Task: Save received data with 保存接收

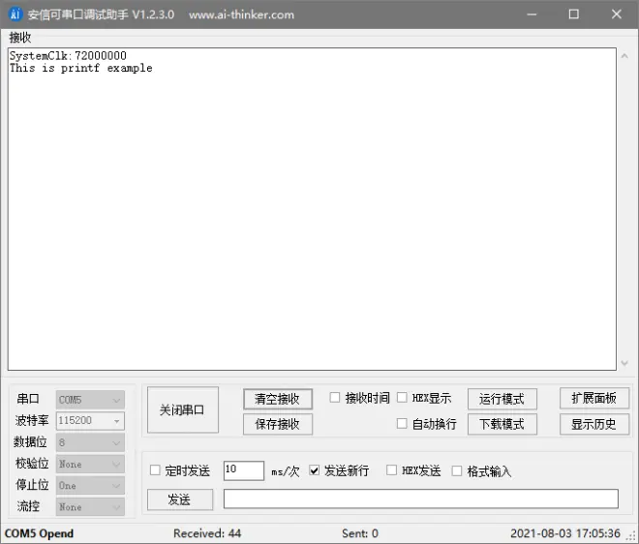Action: (278, 424)
